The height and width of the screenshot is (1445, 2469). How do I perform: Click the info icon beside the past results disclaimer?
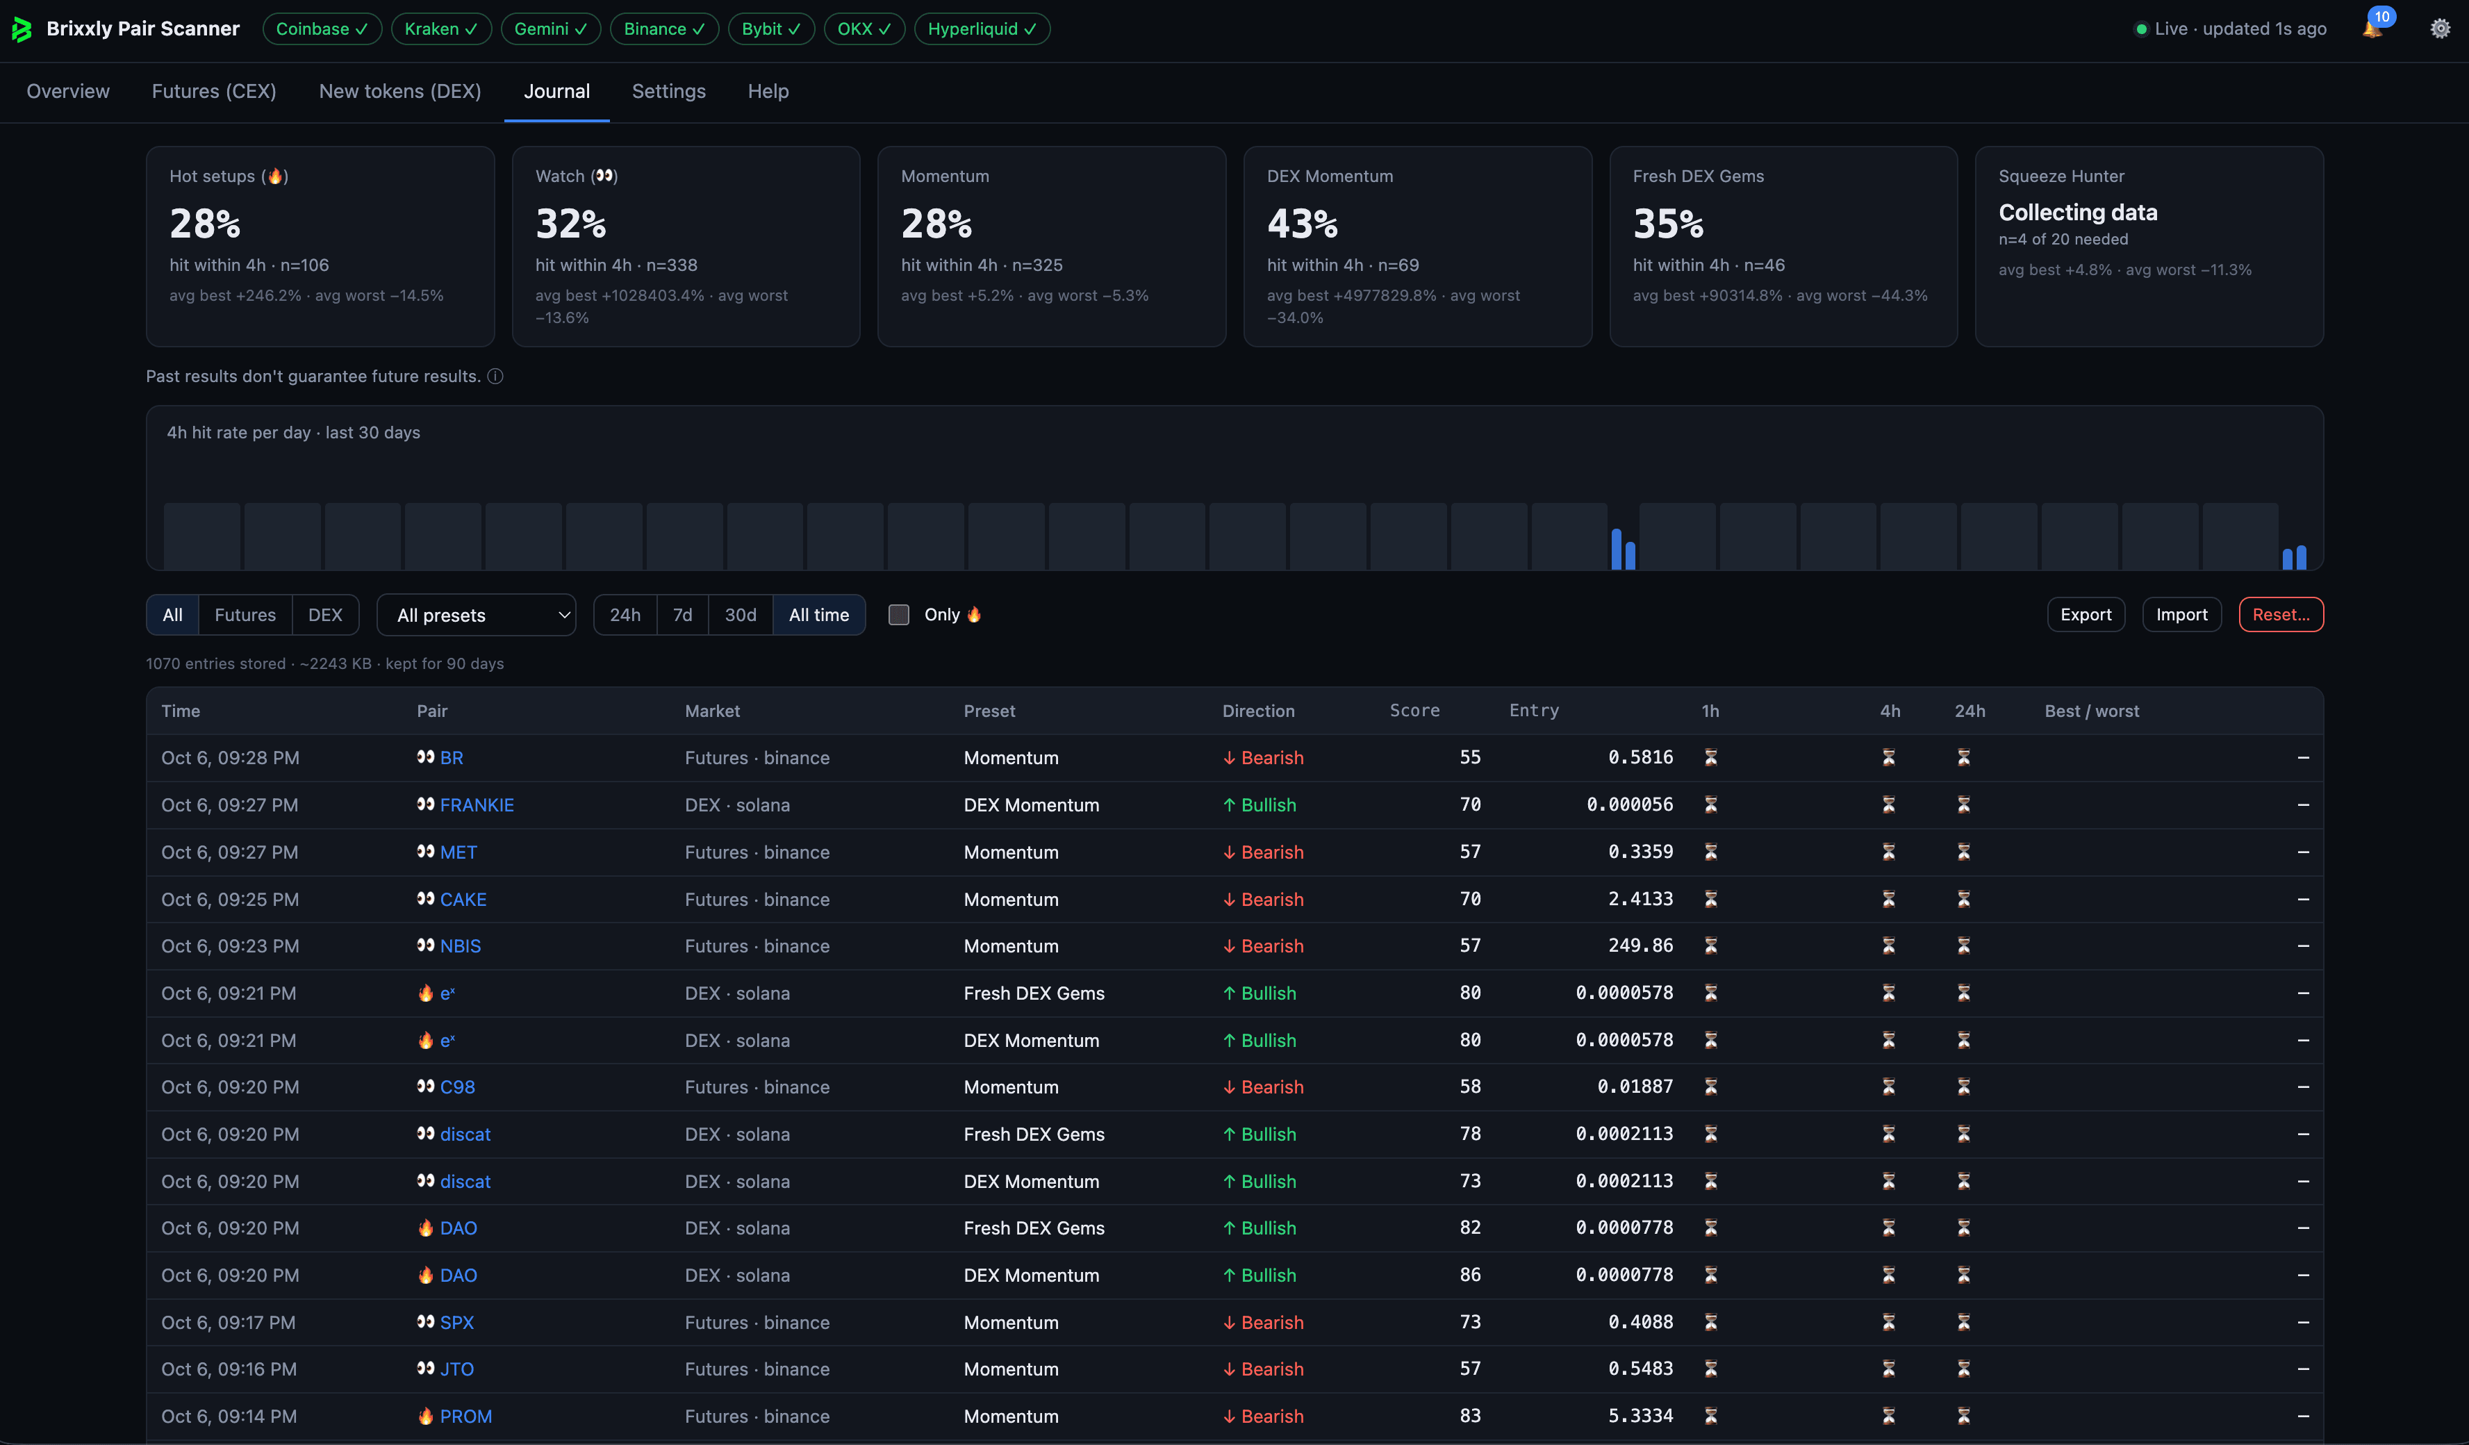[x=496, y=377]
